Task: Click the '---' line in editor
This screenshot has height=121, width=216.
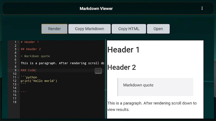Action: coord(23,91)
